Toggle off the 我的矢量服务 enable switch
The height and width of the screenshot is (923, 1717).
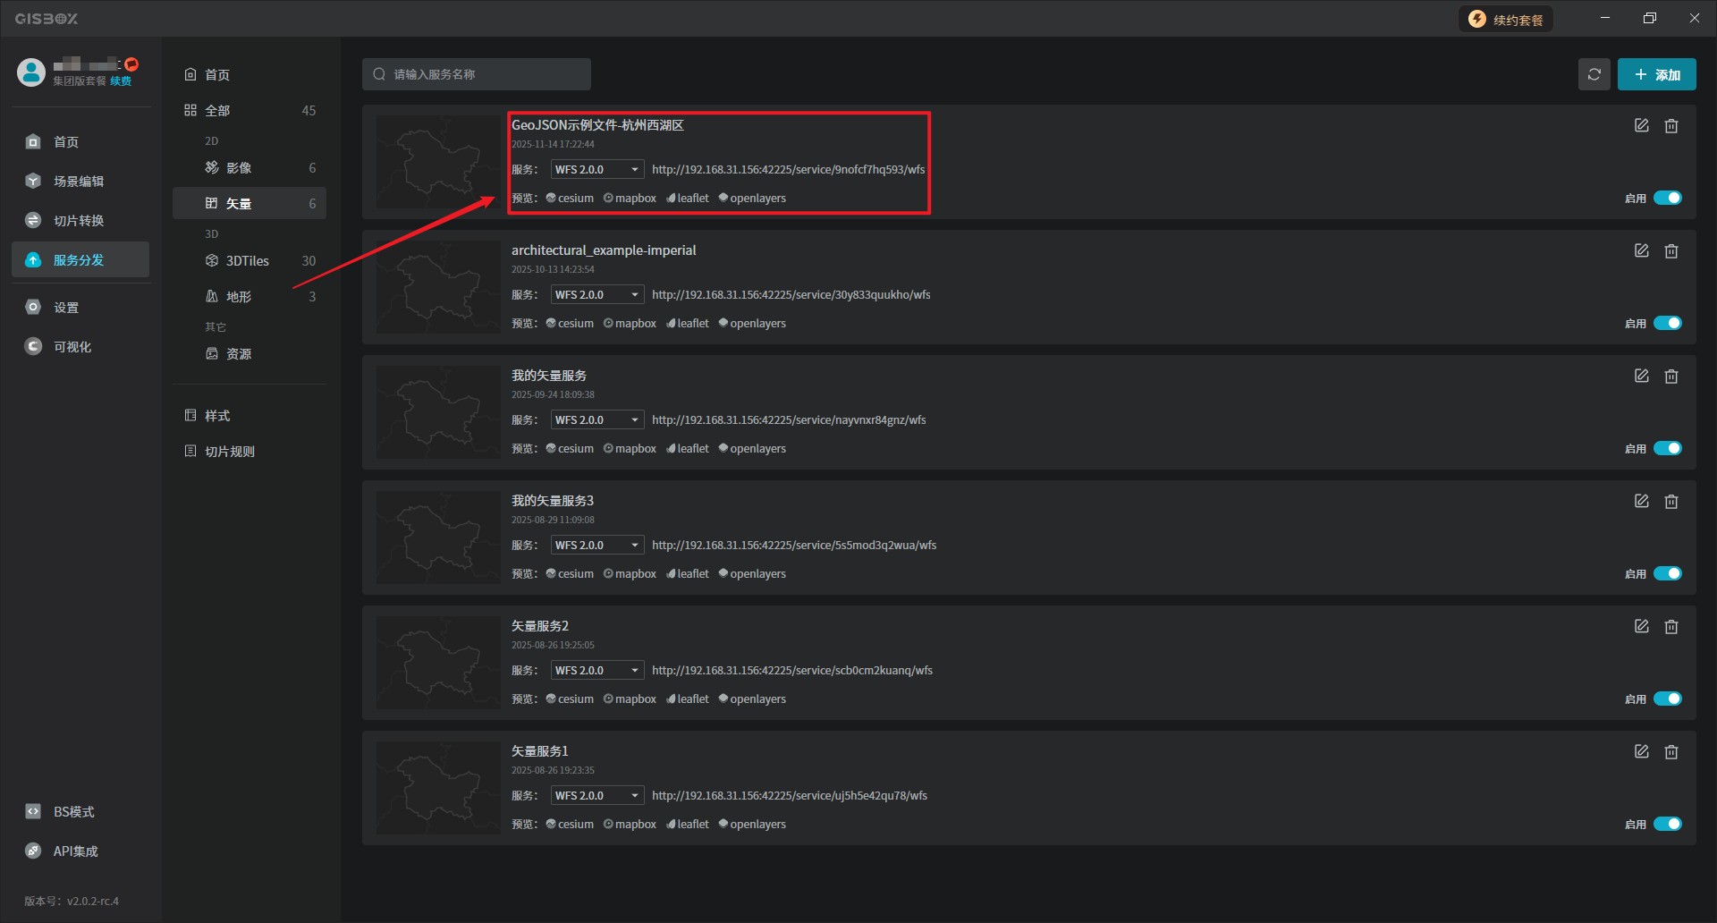(1667, 448)
